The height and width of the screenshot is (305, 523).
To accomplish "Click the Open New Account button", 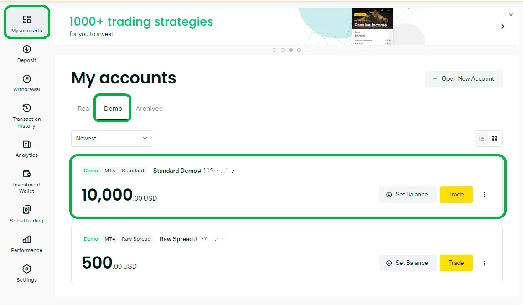I will [464, 79].
